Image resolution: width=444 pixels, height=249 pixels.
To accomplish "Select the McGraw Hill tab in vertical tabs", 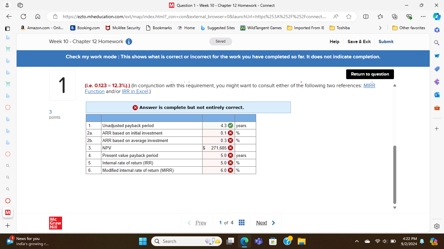I will (x=8, y=212).
